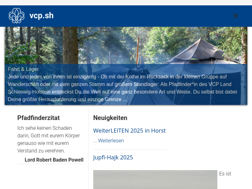Open the WeiterLEITEN 2025 in Horst article
This screenshot has width=252, height=189.
[x=129, y=131]
